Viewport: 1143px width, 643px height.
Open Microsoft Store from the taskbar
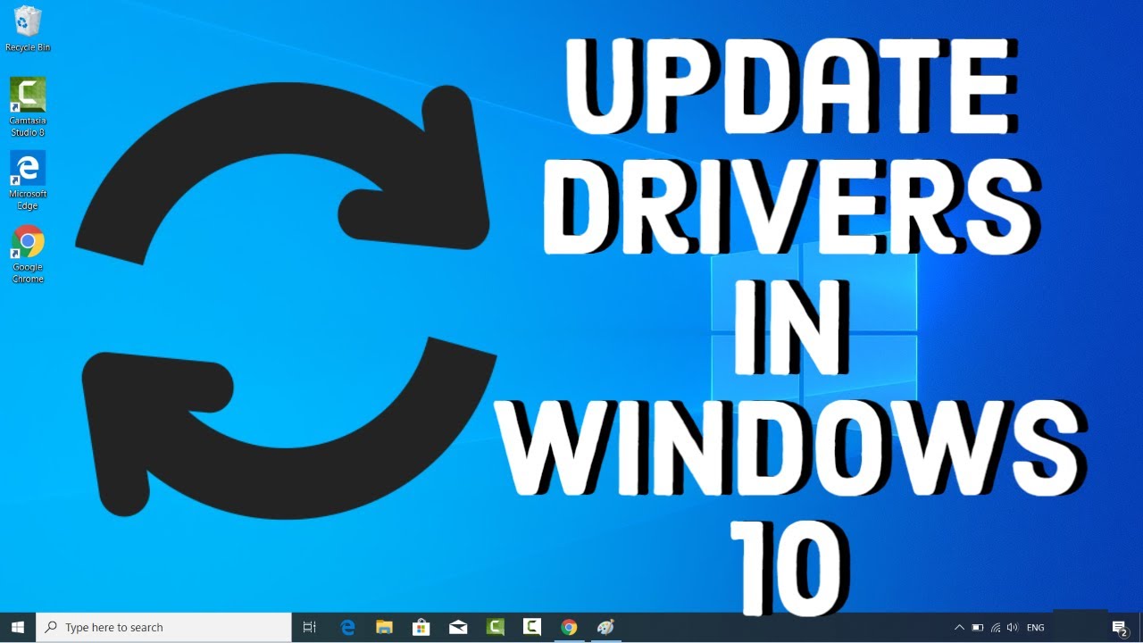pyautogui.click(x=421, y=628)
